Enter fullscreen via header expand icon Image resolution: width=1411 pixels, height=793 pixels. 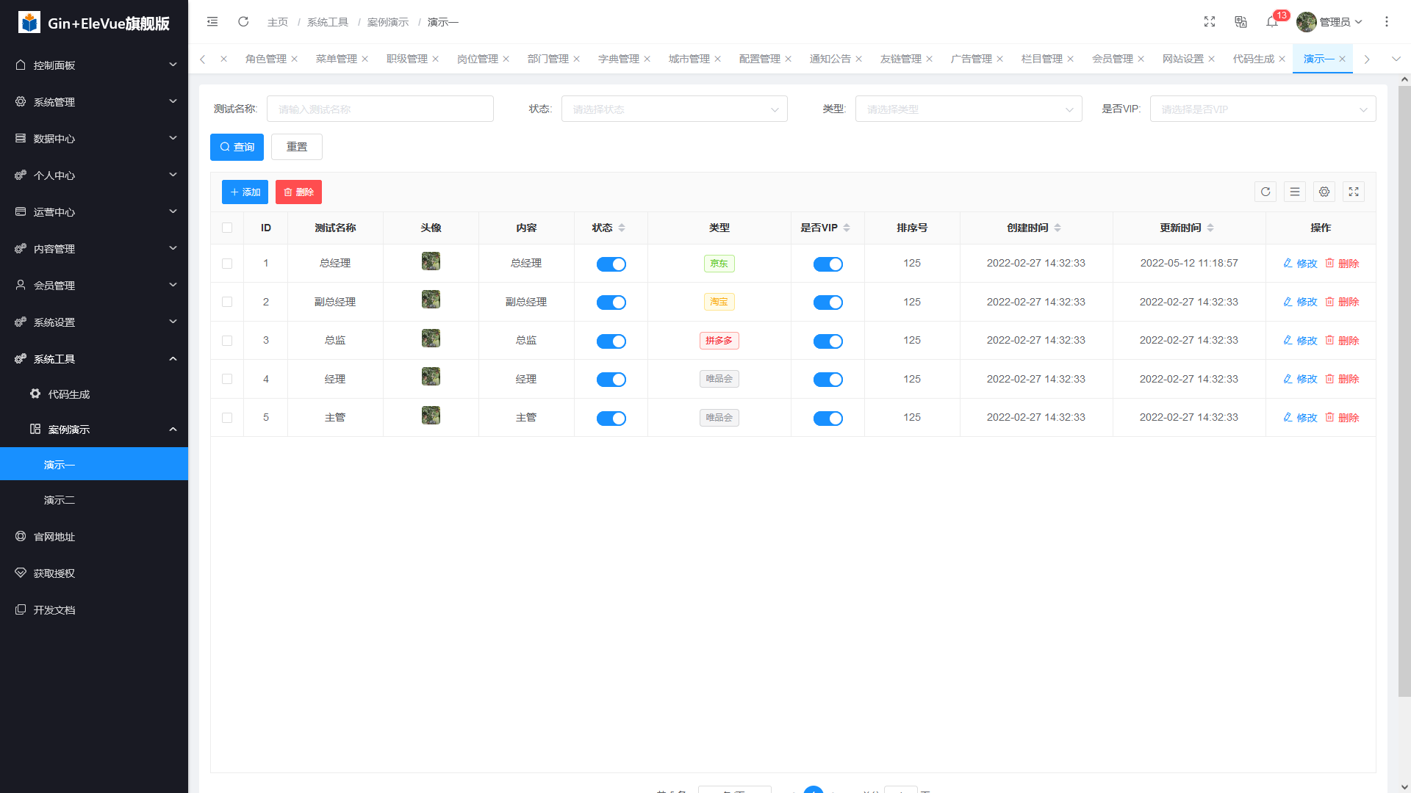1210,22
